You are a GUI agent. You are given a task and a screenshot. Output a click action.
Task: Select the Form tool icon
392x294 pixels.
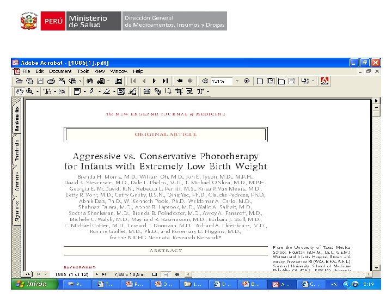pos(189,91)
